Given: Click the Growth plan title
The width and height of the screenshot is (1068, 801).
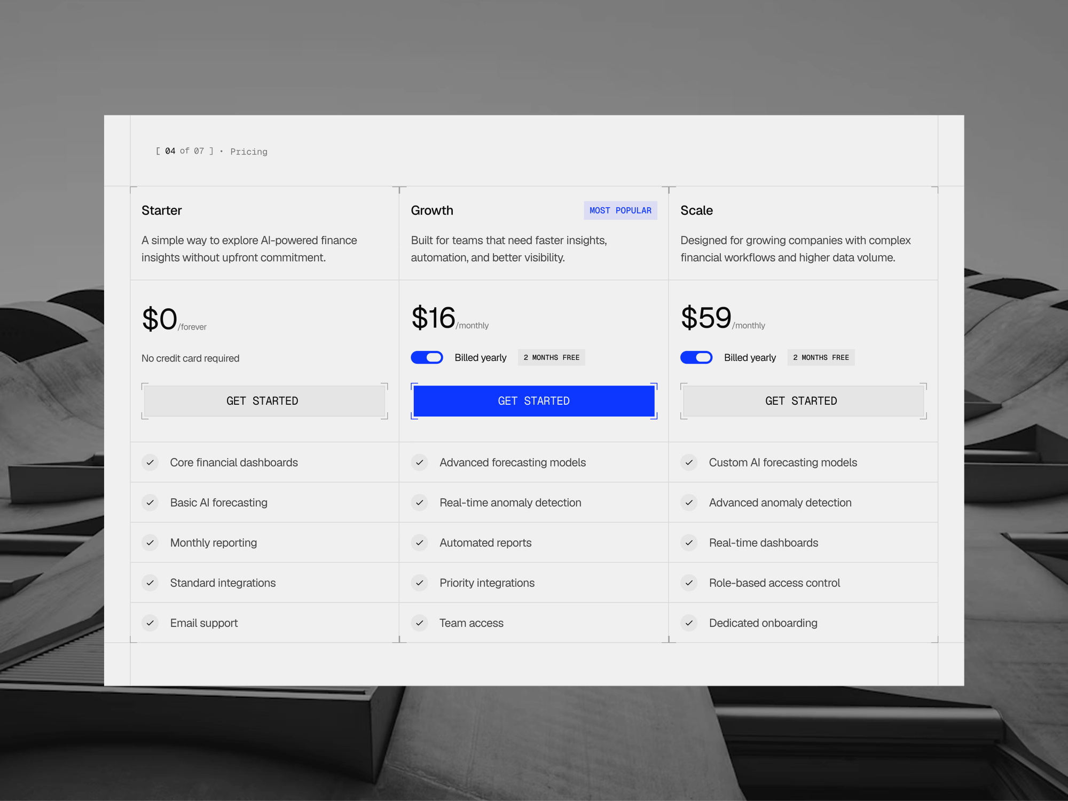Looking at the screenshot, I should [x=432, y=210].
